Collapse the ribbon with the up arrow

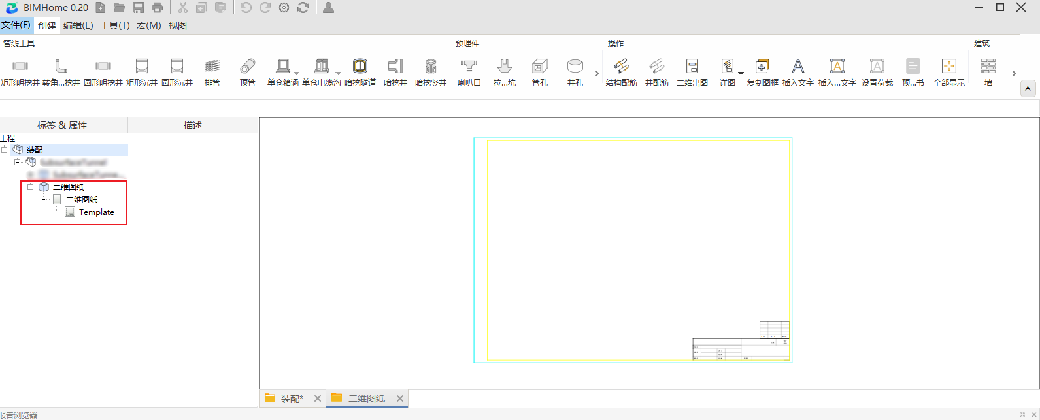(1028, 89)
